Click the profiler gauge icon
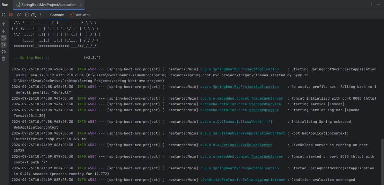 (x=34, y=15)
